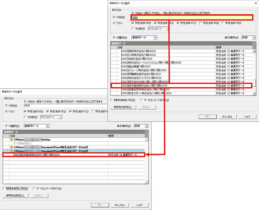
Task: Select 【0402】ストレージ株式会社 row
Action: click(x=182, y=70)
